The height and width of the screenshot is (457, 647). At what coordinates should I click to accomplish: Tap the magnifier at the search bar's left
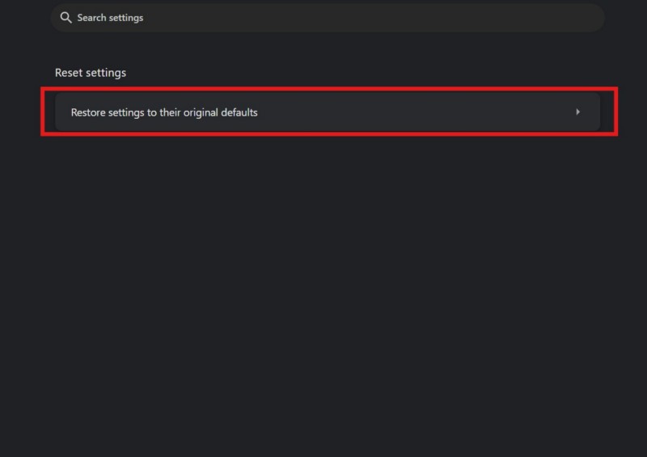tap(66, 18)
